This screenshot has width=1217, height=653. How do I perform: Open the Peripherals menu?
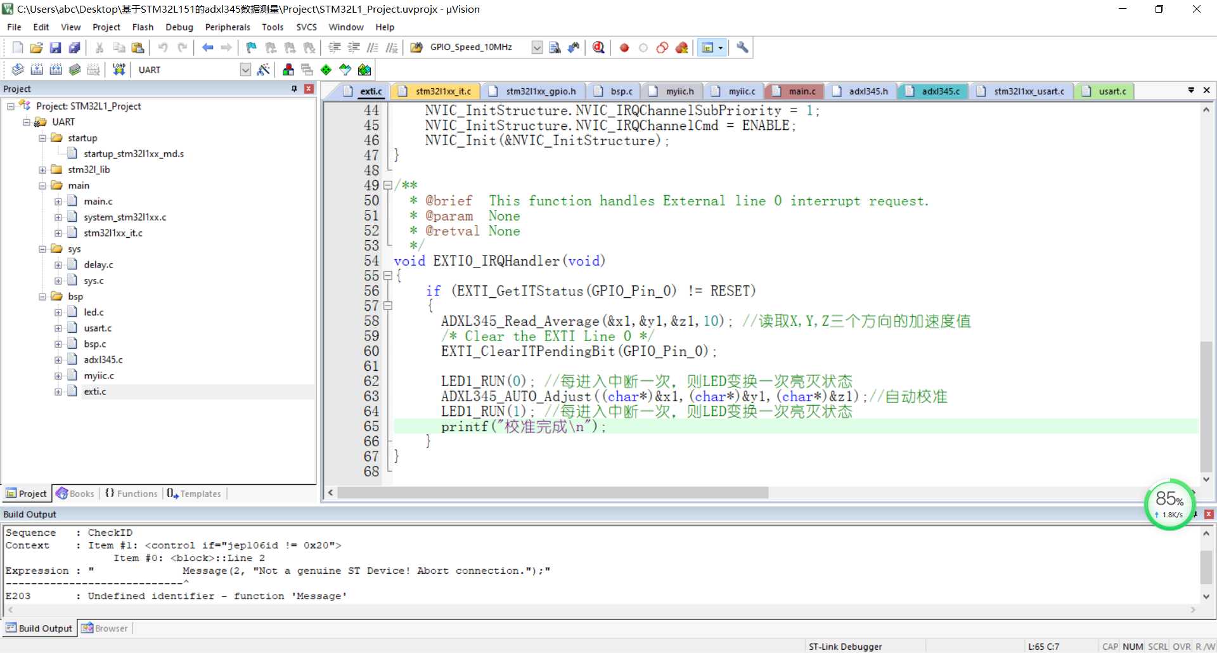[228, 27]
